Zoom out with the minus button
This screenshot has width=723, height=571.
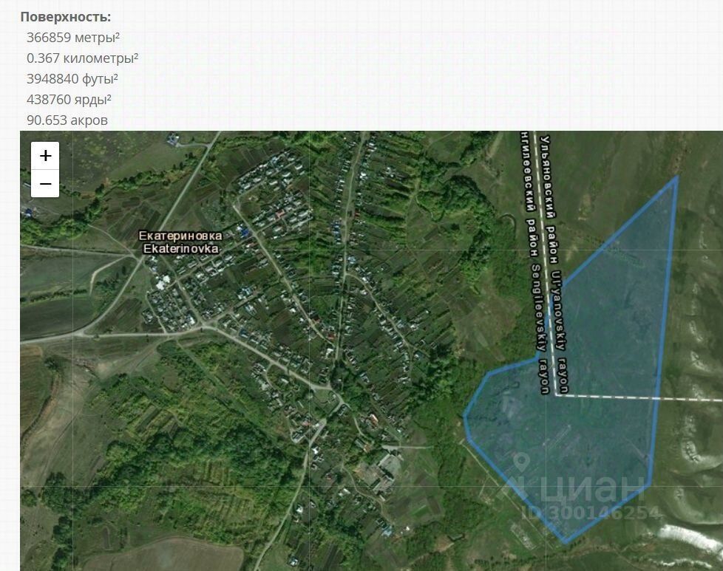[45, 184]
